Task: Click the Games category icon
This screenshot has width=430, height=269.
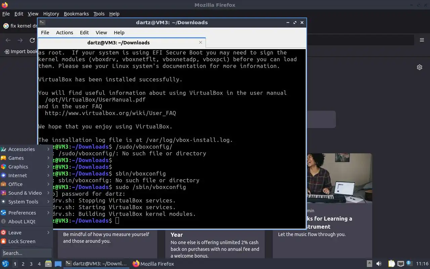Action: click(4, 158)
